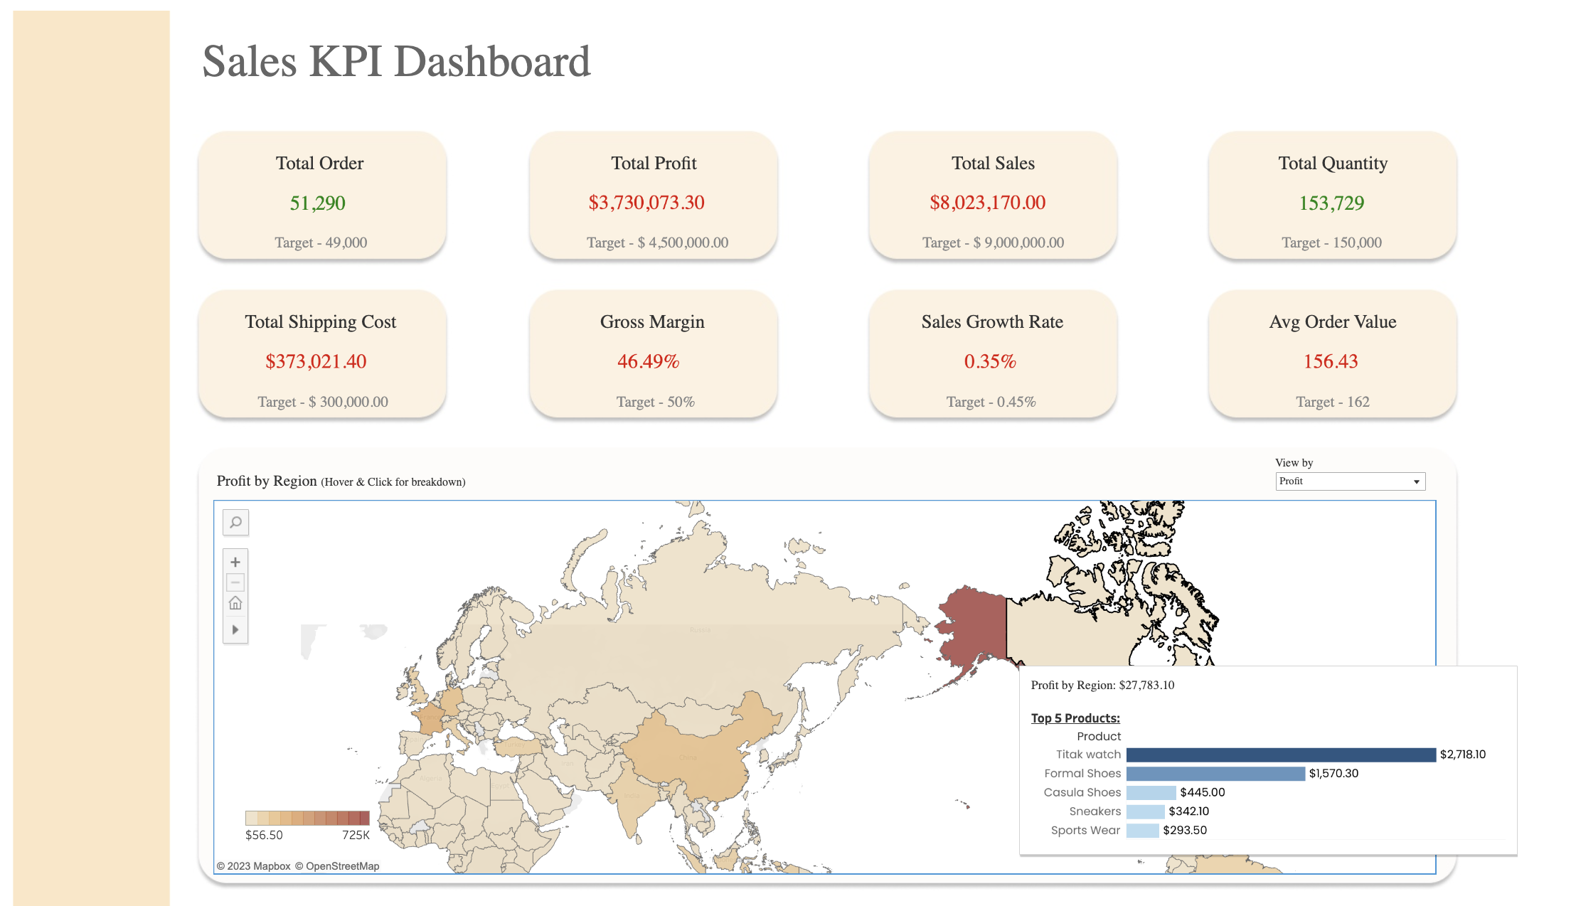Click the View by dropdown arrow
The image size is (1576, 906).
pos(1416,482)
